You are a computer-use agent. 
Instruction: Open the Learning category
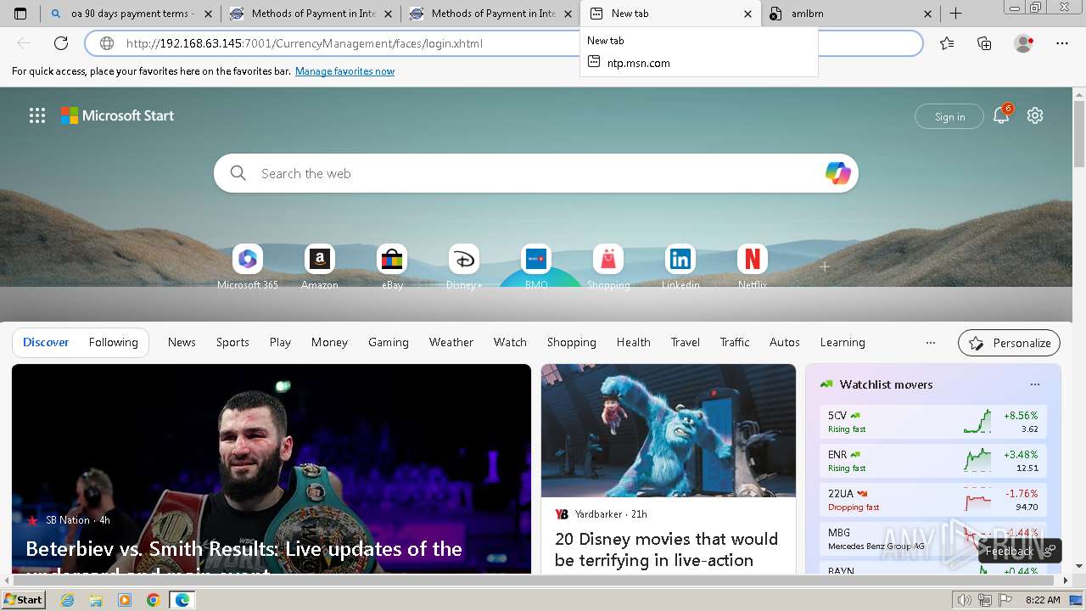(x=842, y=342)
